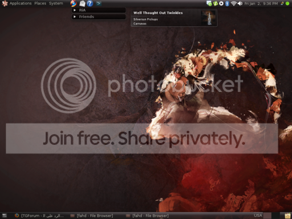Click the Ubuntu logo menu icon

(5, 3)
